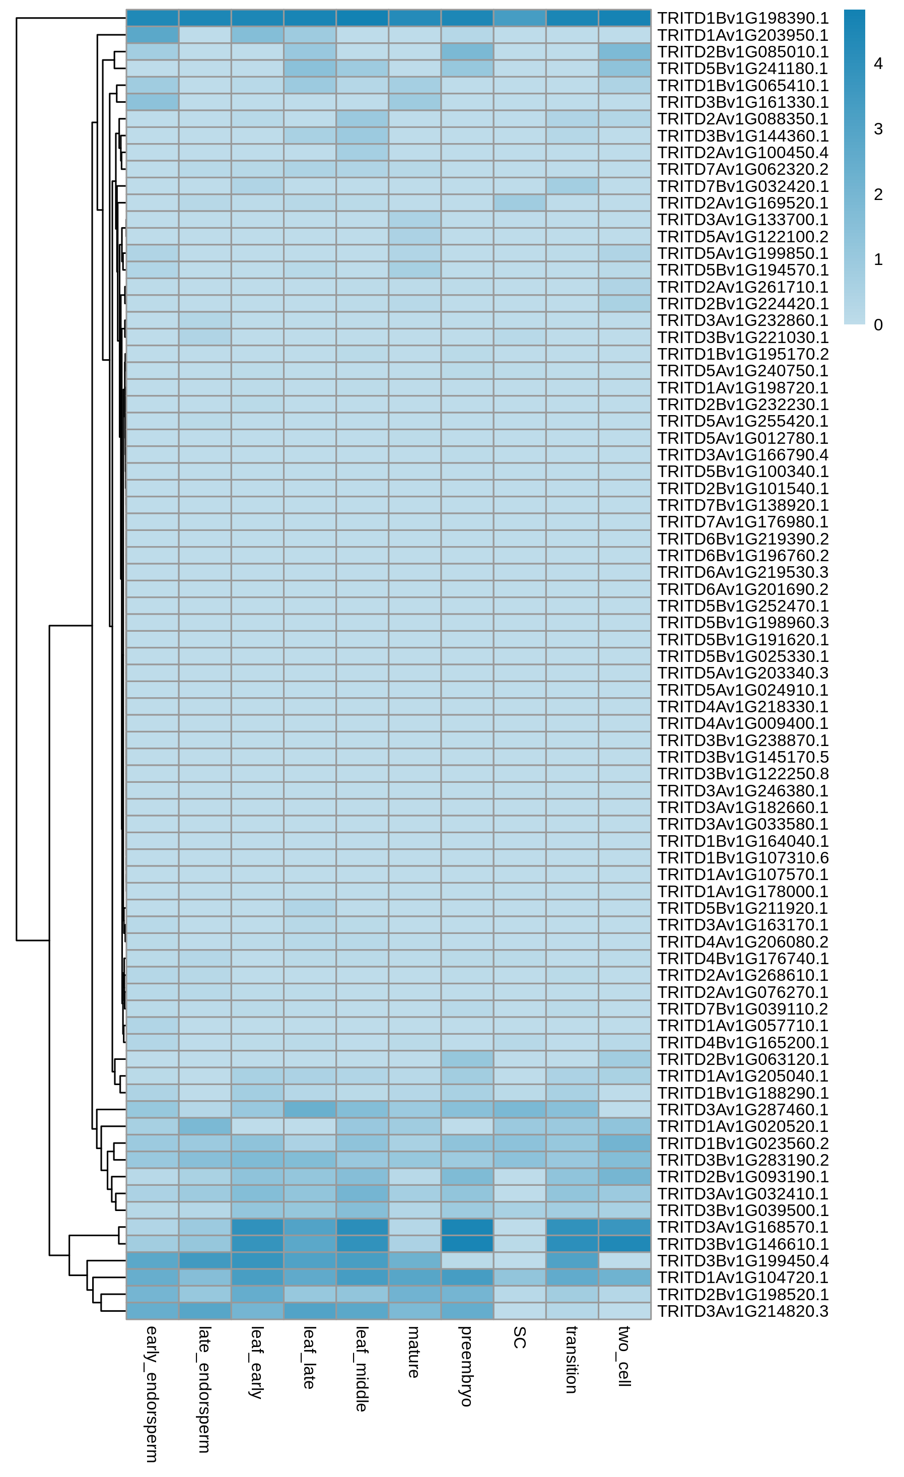Click the TRITD7Bv1G032420.1 label
This screenshot has width=904, height=1477.
(743, 186)
